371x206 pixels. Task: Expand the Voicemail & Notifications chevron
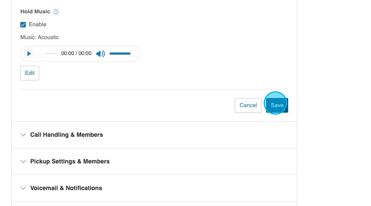tap(23, 188)
